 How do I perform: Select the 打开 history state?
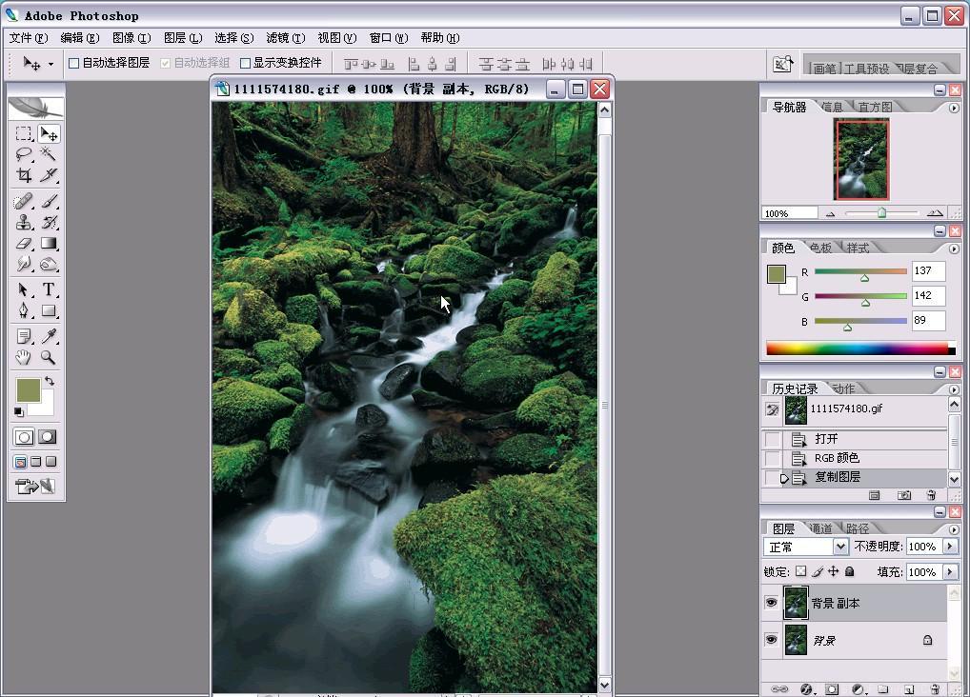tap(855, 439)
